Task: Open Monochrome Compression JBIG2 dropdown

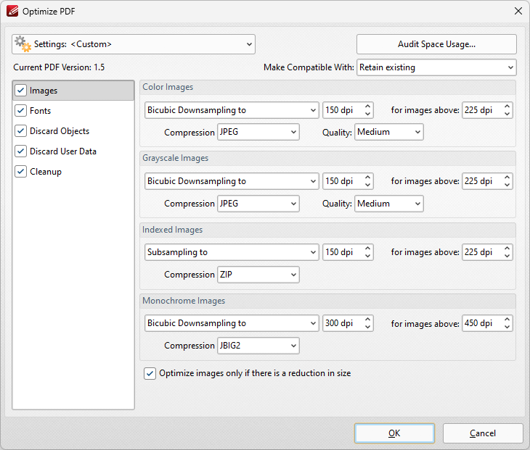Action: (x=258, y=346)
